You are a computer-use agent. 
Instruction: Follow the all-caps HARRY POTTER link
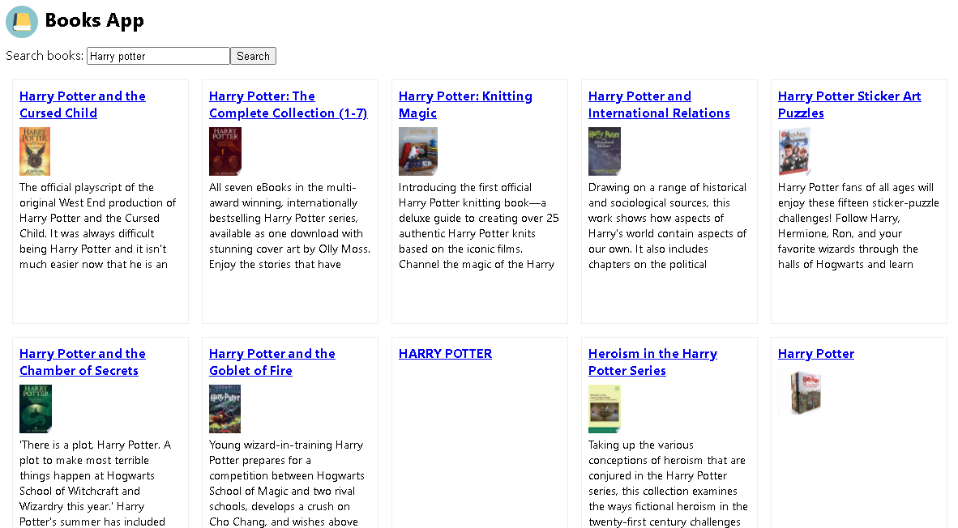(x=446, y=353)
